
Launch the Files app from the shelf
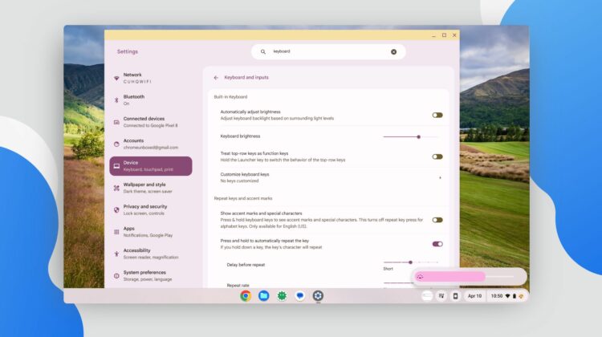(x=264, y=296)
